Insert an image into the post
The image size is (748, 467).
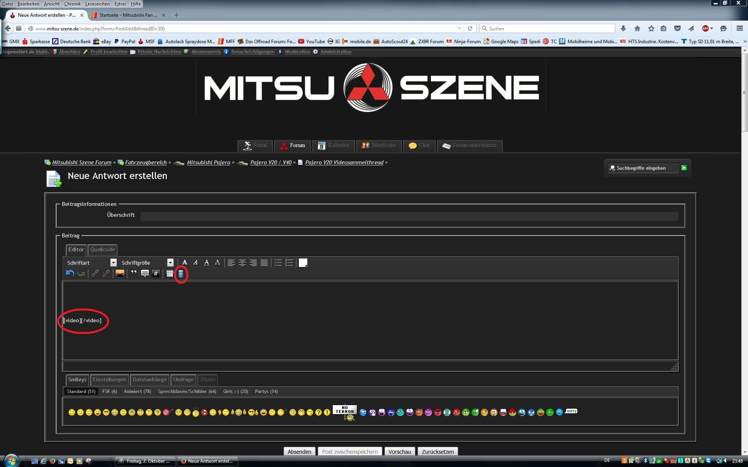(120, 274)
